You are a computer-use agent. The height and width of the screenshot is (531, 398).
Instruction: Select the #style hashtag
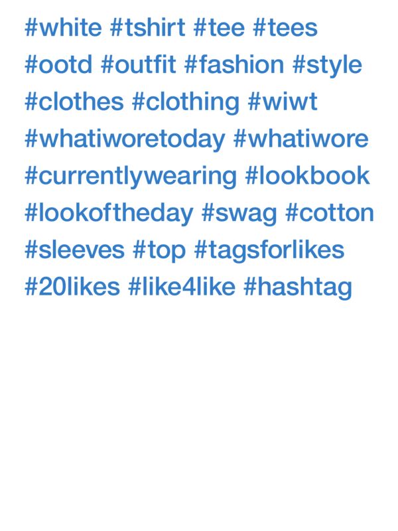327,66
